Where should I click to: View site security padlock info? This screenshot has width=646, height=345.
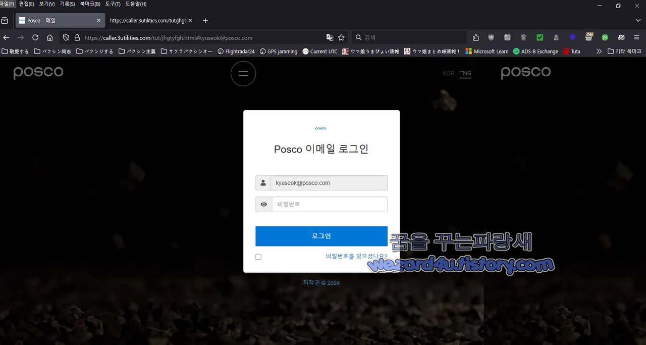point(77,37)
